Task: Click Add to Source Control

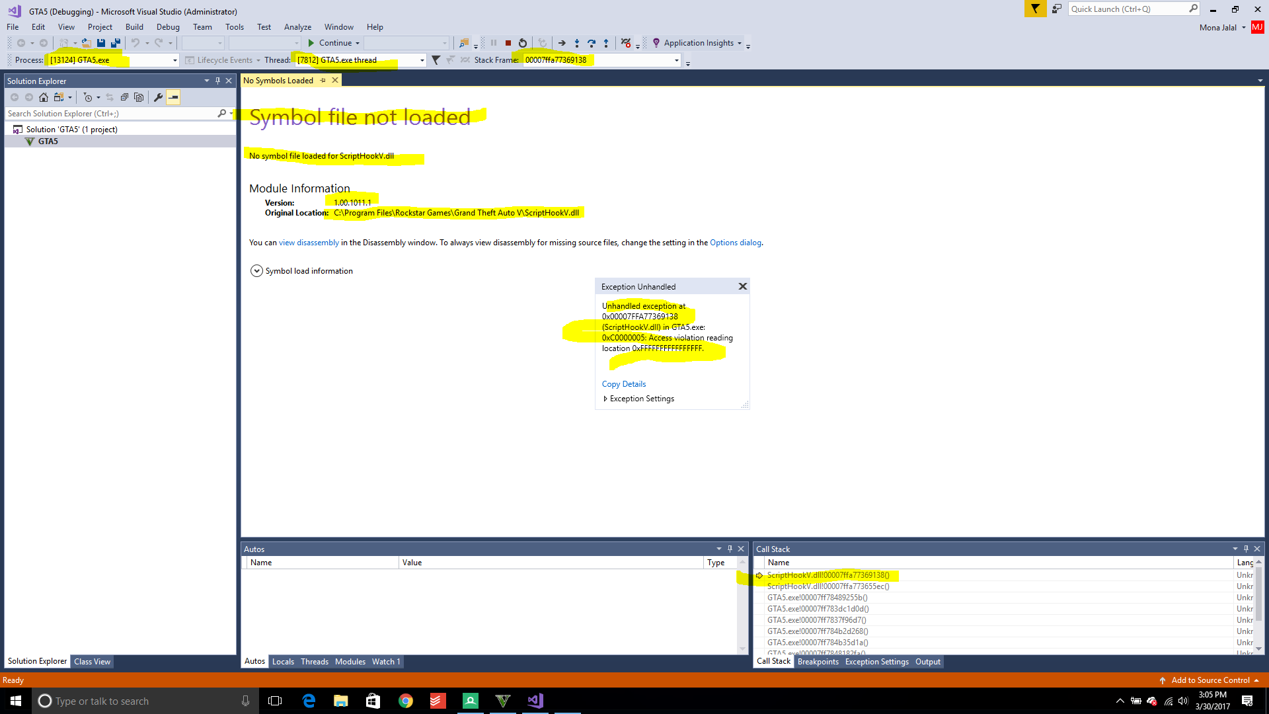Action: click(1210, 680)
